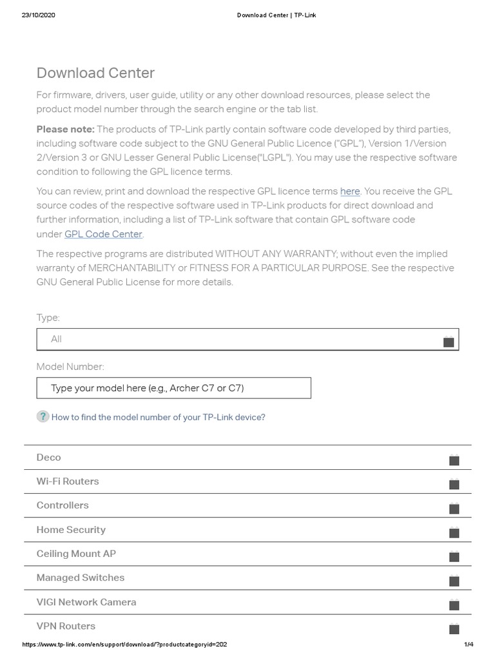Image resolution: width=495 pixels, height=660 pixels.
Task: Select the Wi-Fi Routers category label
Action: coord(68,481)
